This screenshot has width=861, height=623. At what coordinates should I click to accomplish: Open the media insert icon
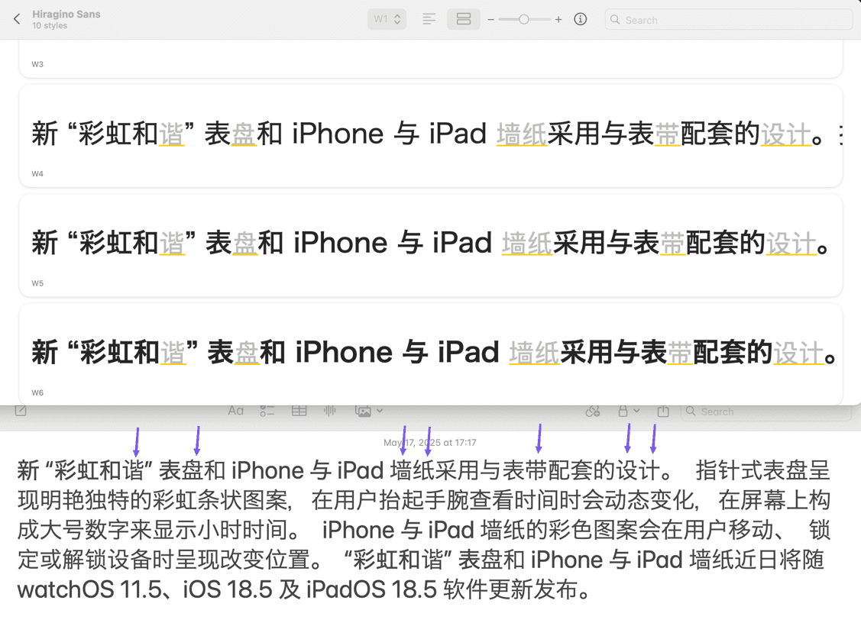(x=363, y=410)
